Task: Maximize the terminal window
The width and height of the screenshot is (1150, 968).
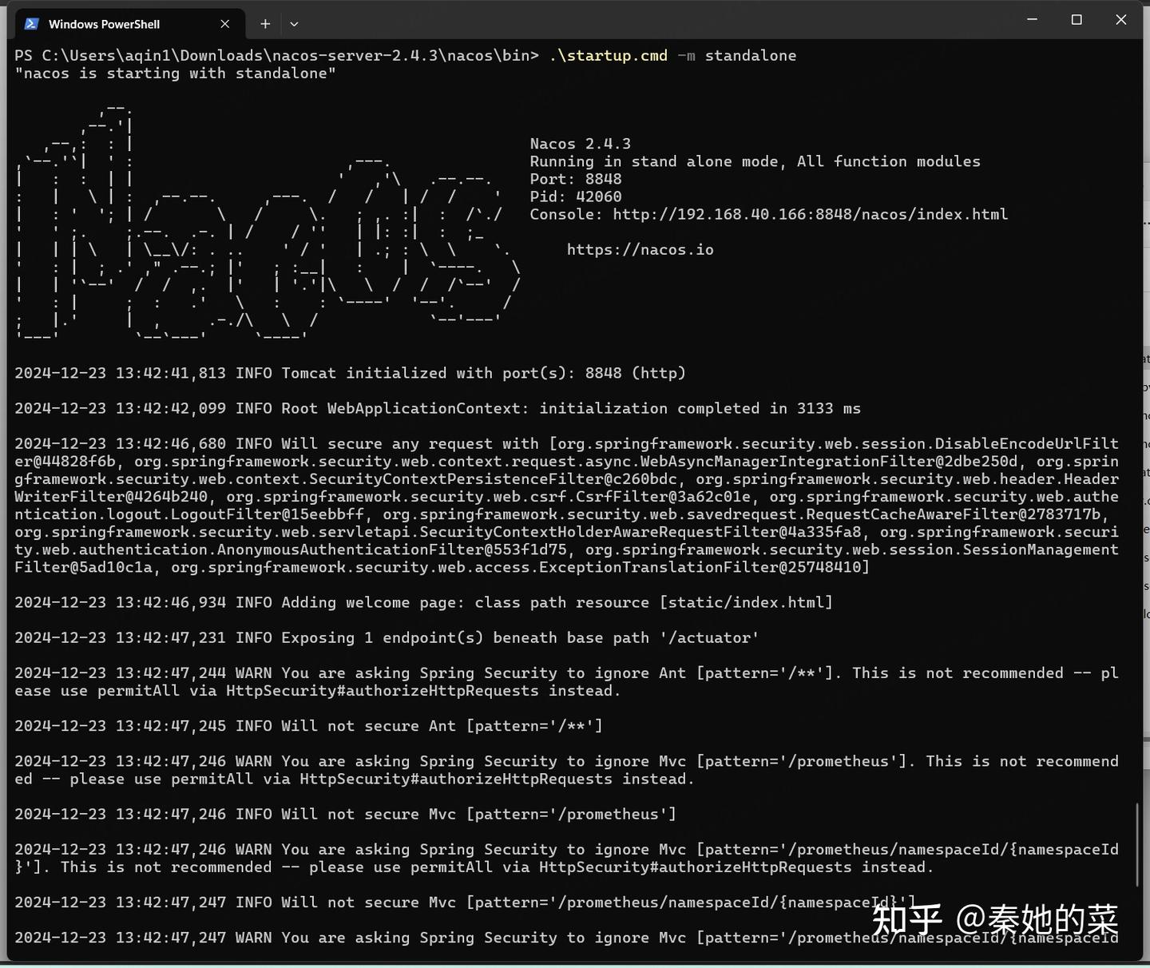Action: (x=1077, y=19)
